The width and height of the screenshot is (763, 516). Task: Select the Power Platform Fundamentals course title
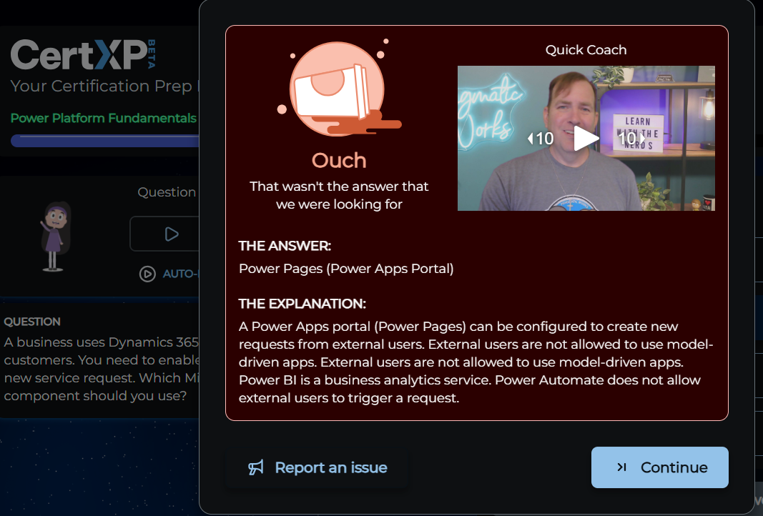click(103, 118)
